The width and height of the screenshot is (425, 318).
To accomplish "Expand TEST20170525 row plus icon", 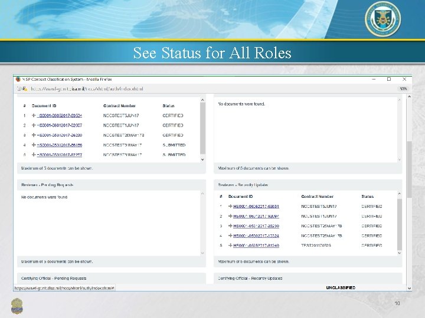I will tap(230, 245).
